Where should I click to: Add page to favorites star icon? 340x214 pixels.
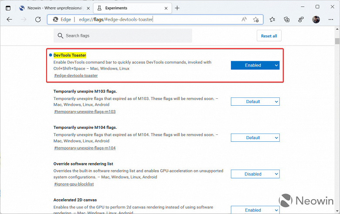click(x=256, y=20)
